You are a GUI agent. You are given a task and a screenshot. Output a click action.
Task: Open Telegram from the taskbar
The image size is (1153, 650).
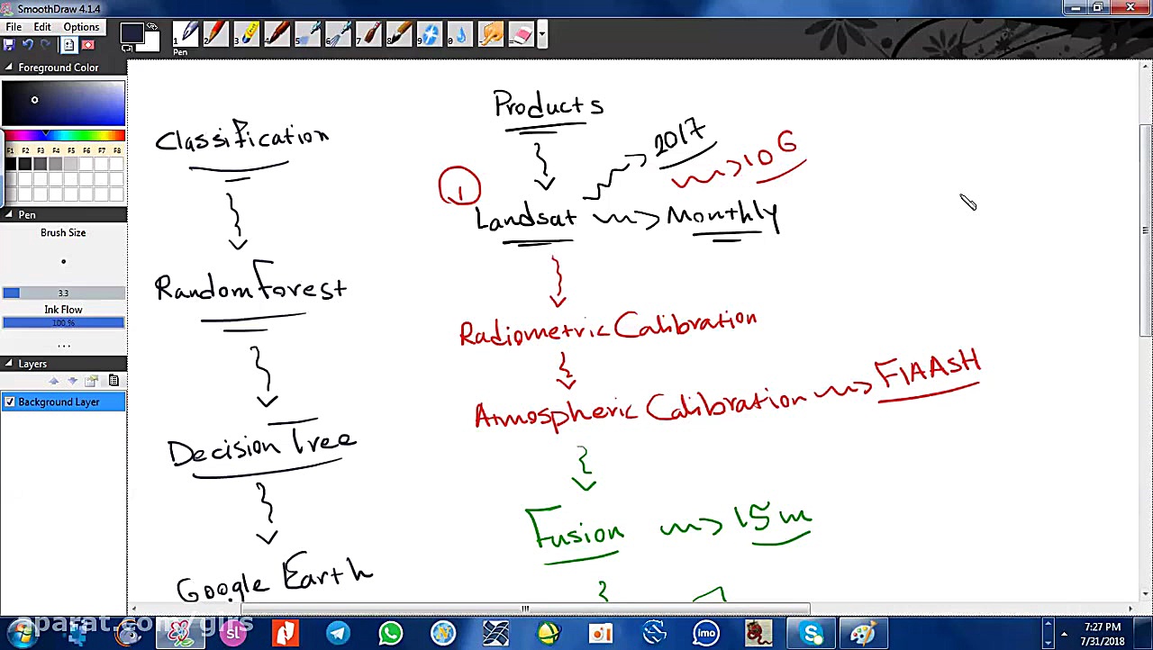338,634
